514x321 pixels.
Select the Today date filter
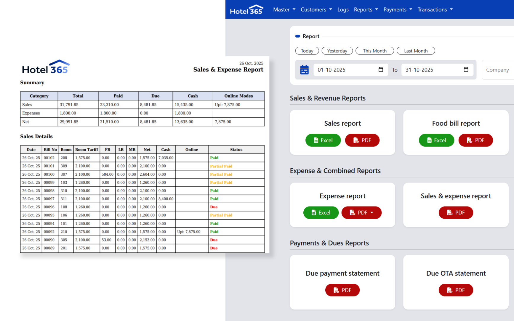307,51
